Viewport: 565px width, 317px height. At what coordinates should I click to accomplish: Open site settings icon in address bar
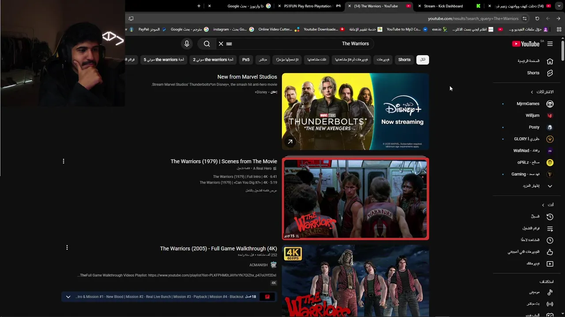tap(524, 18)
